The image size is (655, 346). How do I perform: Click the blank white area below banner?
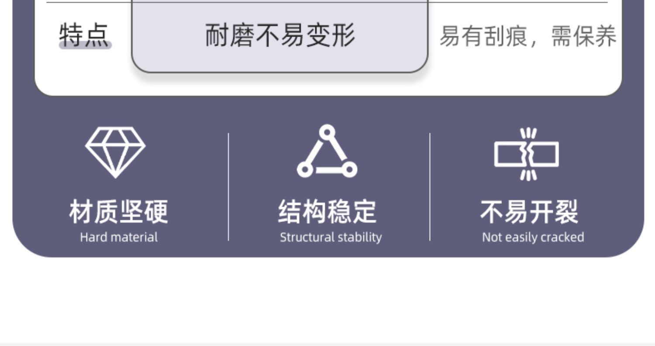pyautogui.click(x=327, y=301)
